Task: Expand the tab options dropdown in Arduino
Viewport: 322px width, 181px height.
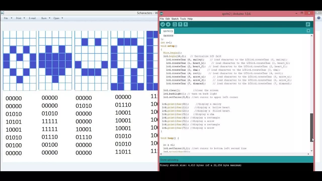Action: point(308,31)
